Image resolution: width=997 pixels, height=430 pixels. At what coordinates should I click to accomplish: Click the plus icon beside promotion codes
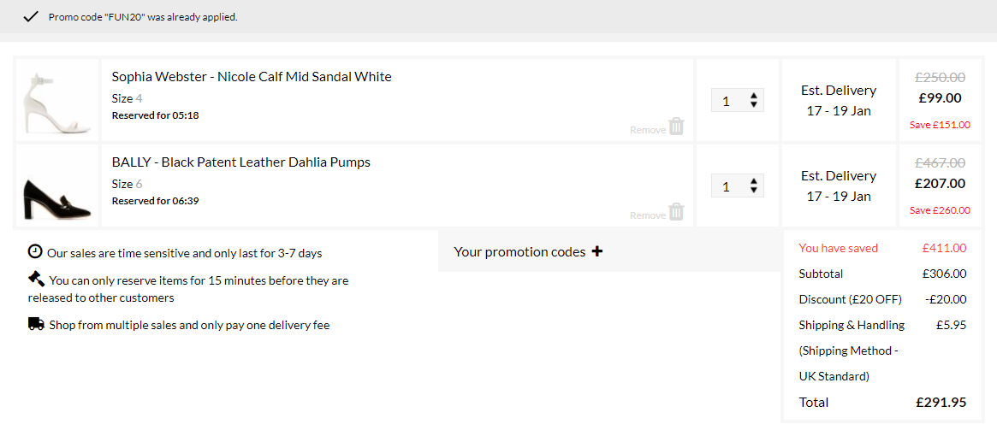point(596,251)
